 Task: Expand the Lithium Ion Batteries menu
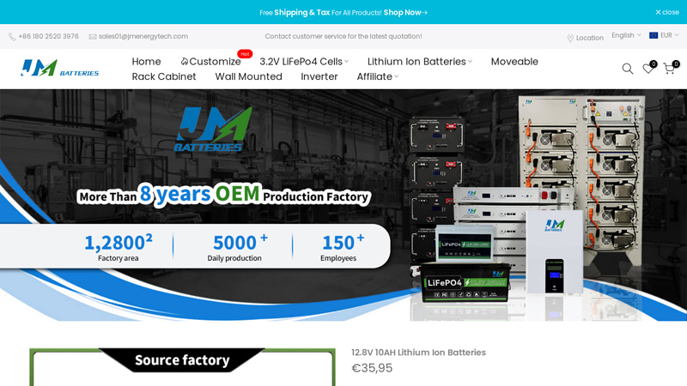click(420, 62)
